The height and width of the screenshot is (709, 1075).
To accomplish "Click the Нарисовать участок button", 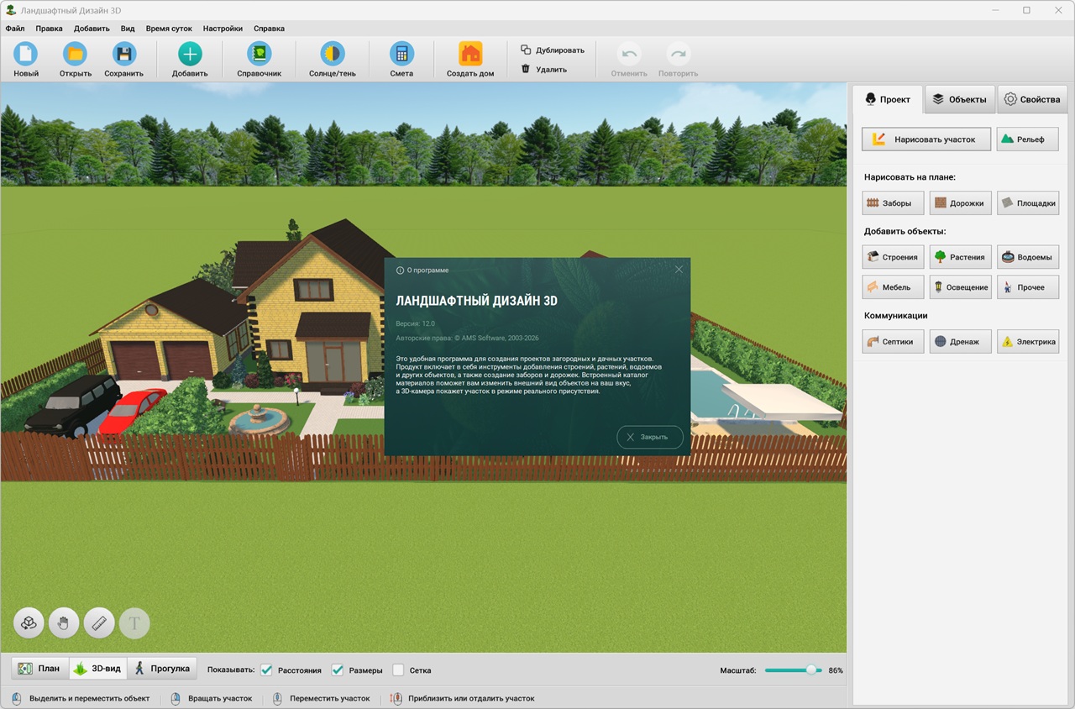I will 926,139.
